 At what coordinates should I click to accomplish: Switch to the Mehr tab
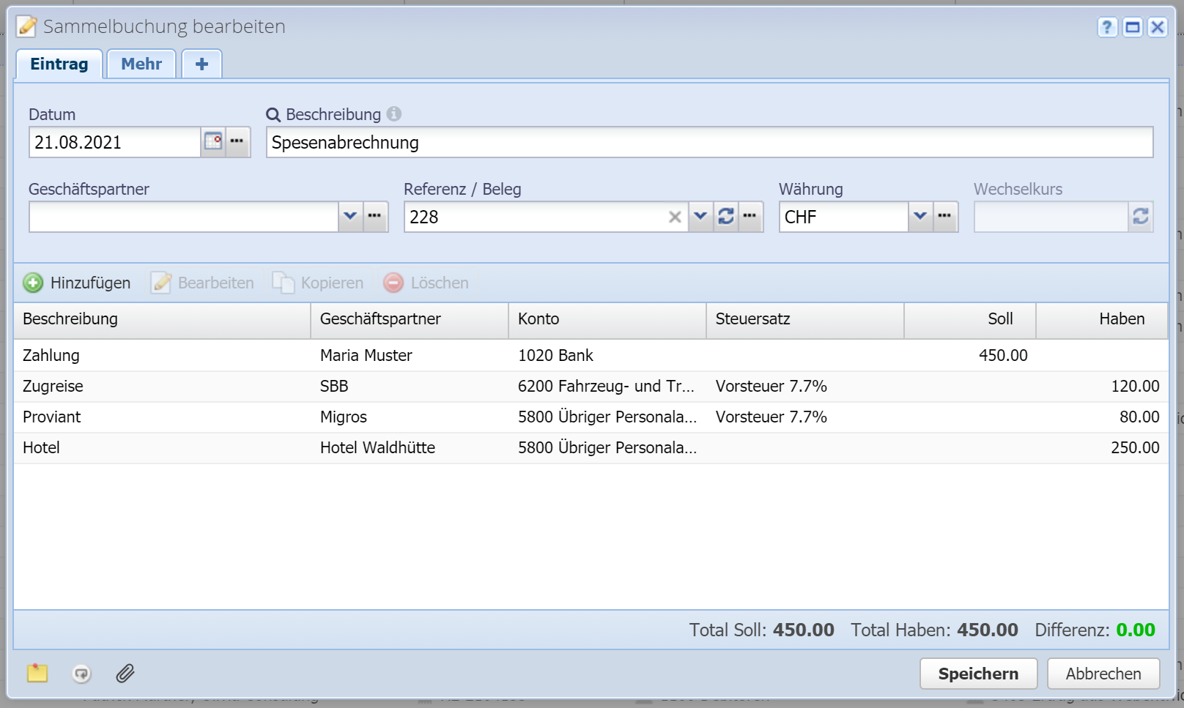pyautogui.click(x=141, y=64)
